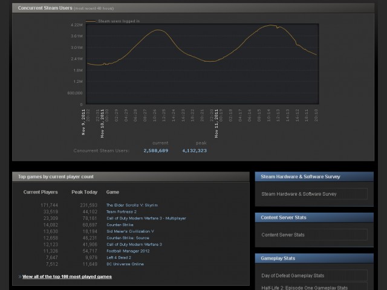Click Left 4 Dead 2 current players 7,647
The image size is (387, 290).
point(52,257)
